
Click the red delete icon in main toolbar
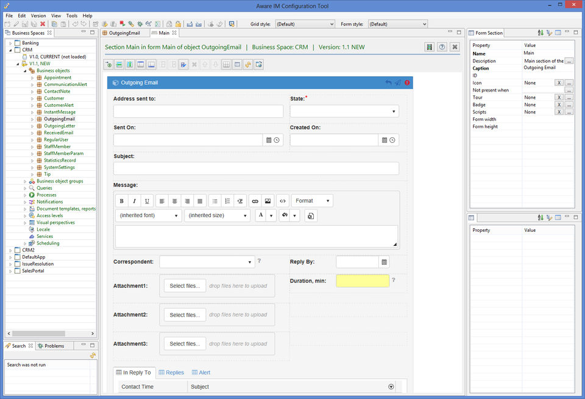[43, 24]
